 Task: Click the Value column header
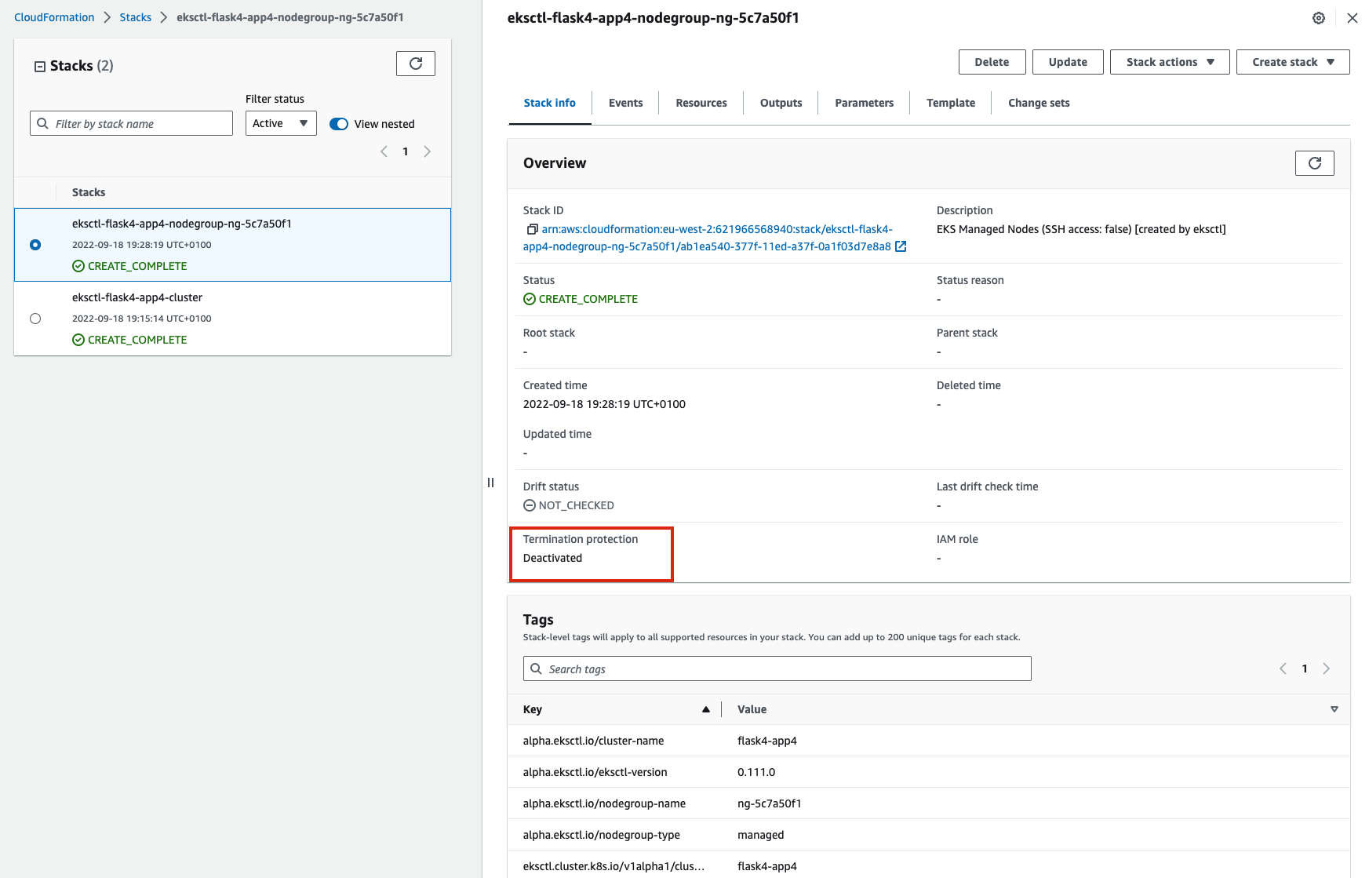[752, 709]
